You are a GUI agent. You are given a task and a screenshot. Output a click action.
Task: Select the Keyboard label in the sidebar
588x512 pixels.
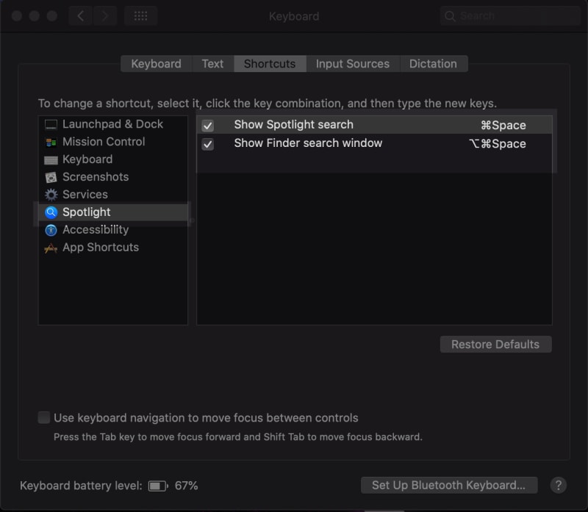[x=87, y=159]
